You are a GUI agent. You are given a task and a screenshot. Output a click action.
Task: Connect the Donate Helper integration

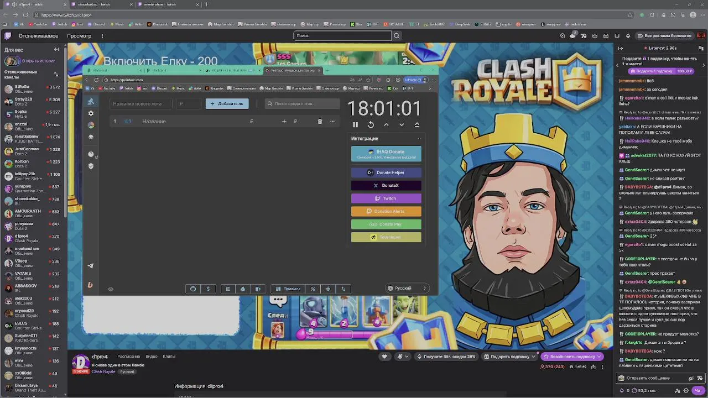coord(386,172)
